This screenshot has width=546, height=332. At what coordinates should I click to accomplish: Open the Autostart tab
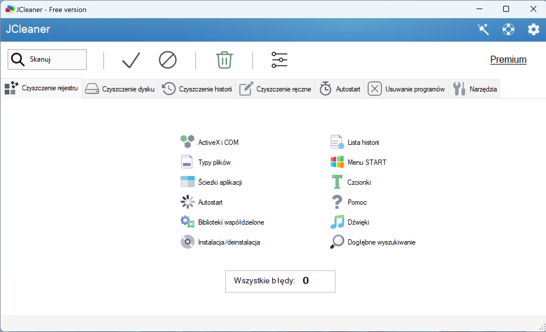coord(339,89)
